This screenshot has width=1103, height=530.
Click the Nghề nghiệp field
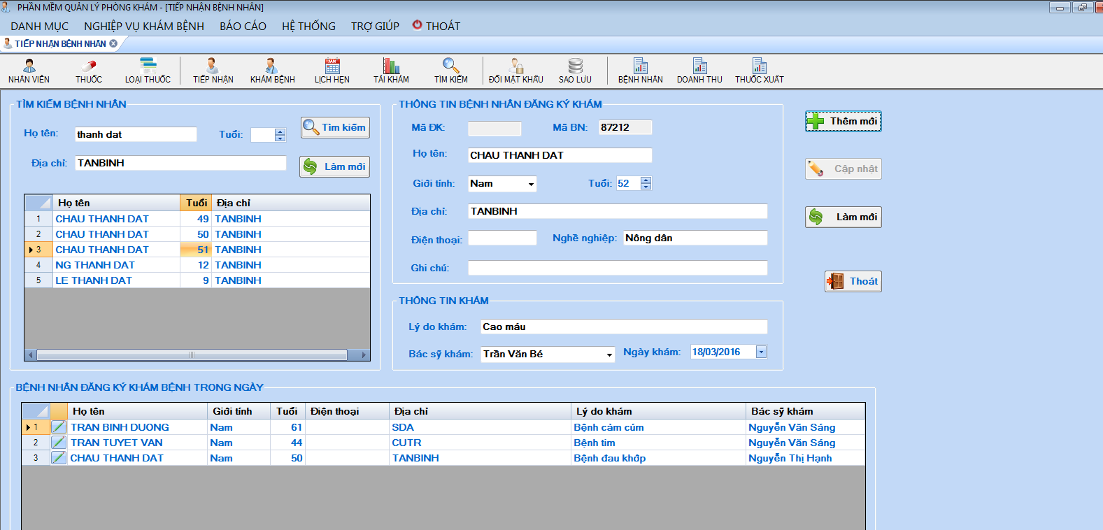pyautogui.click(x=695, y=238)
